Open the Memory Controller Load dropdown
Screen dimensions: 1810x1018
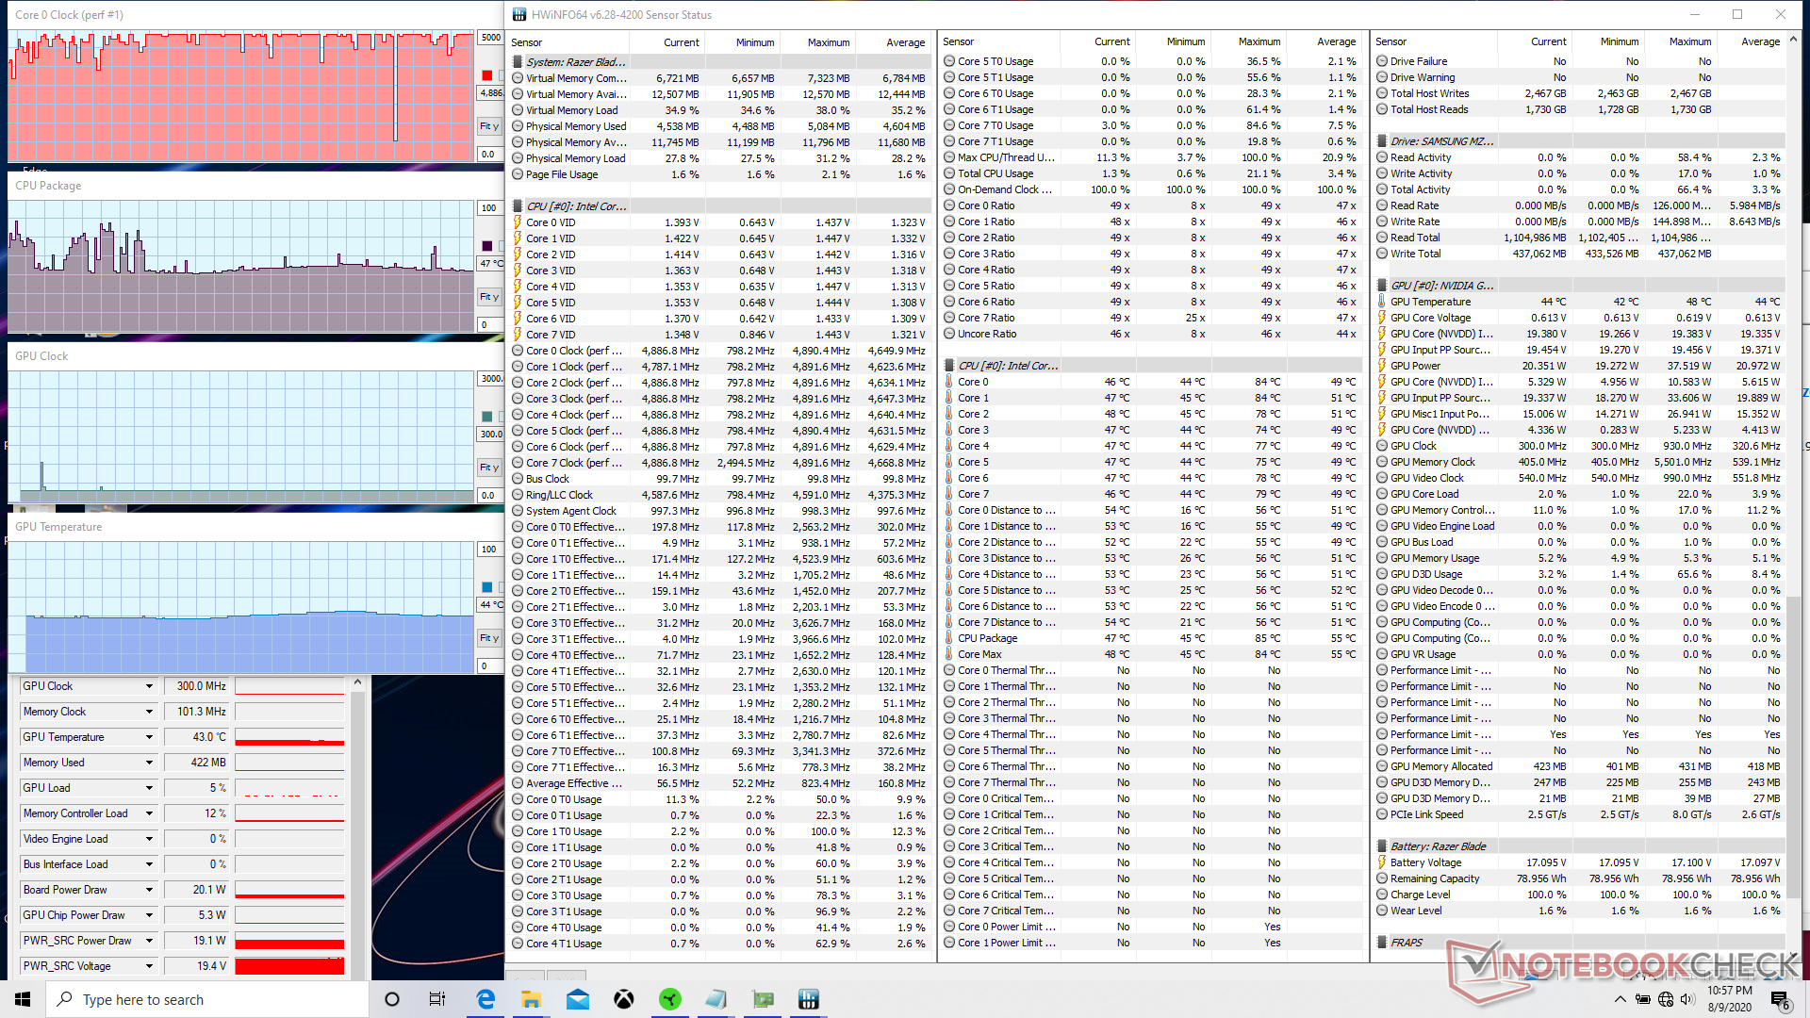click(149, 813)
